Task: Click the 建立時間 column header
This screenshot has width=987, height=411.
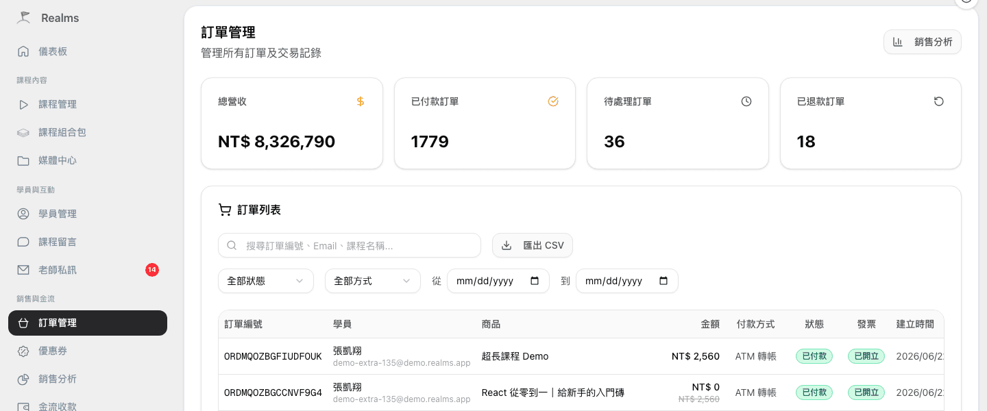Action: click(915, 324)
